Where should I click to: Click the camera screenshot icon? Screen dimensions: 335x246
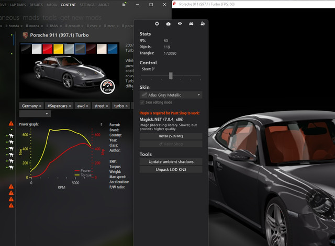169,24
